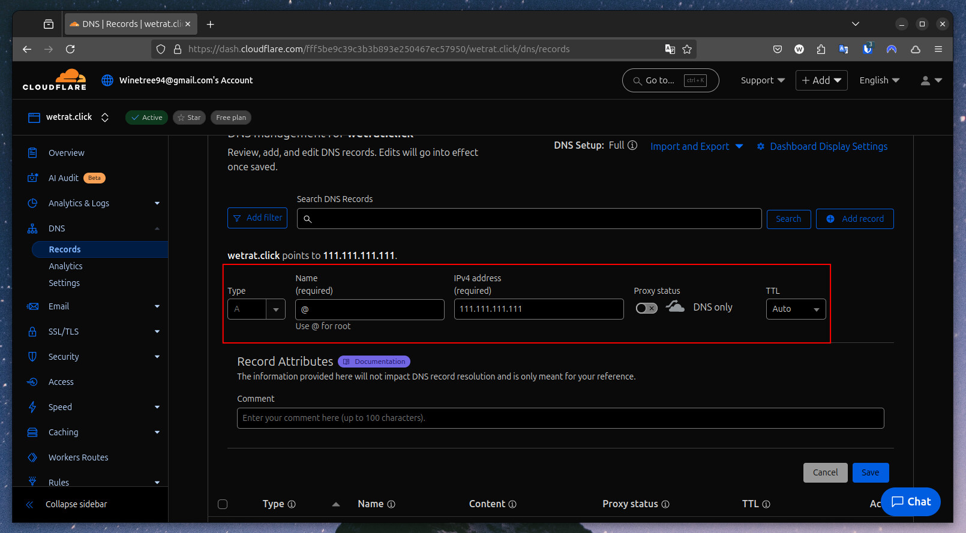Viewport: 966px width, 533px height.
Task: Click the Cancel button
Action: tap(825, 472)
